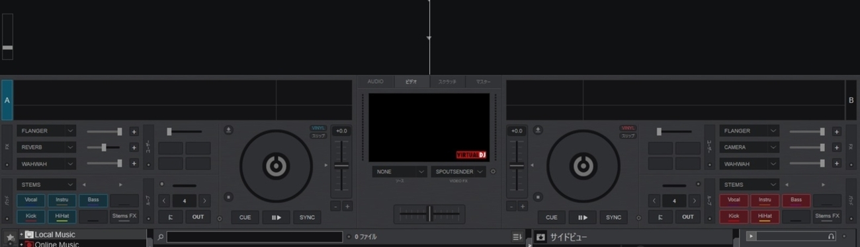Click the plus button next to deck B WAHWAH

pos(836,163)
